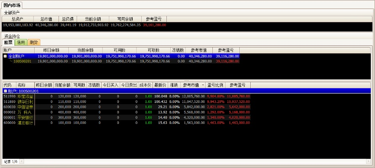375x168 pixels.
Task: Click the right scroll arrow of horizontal scrollbar
Action: pyautogui.click(x=368, y=162)
